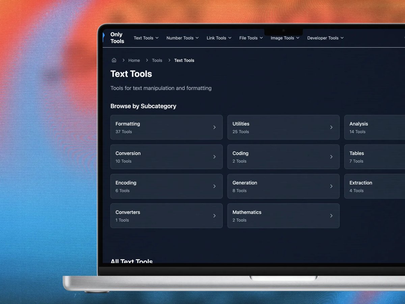This screenshot has width=405, height=304.
Task: Open the Image Tools dropdown
Action: click(x=285, y=38)
